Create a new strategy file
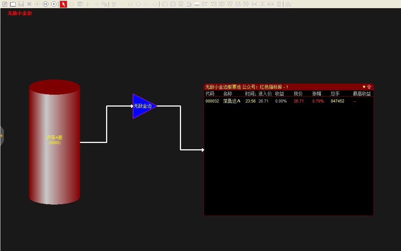This screenshot has height=251, width=401. (x=5, y=4)
